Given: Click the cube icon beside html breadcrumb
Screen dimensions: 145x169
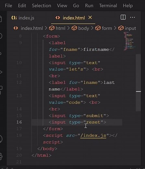Looking at the screenshot, I should (52, 28).
